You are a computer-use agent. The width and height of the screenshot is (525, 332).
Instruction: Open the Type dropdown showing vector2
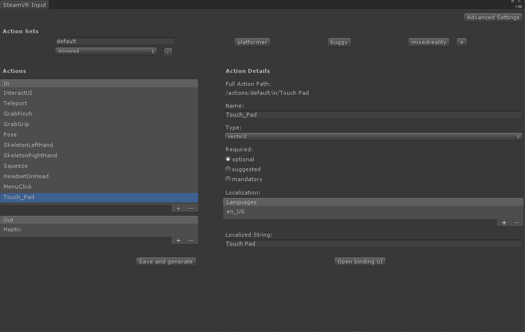373,136
